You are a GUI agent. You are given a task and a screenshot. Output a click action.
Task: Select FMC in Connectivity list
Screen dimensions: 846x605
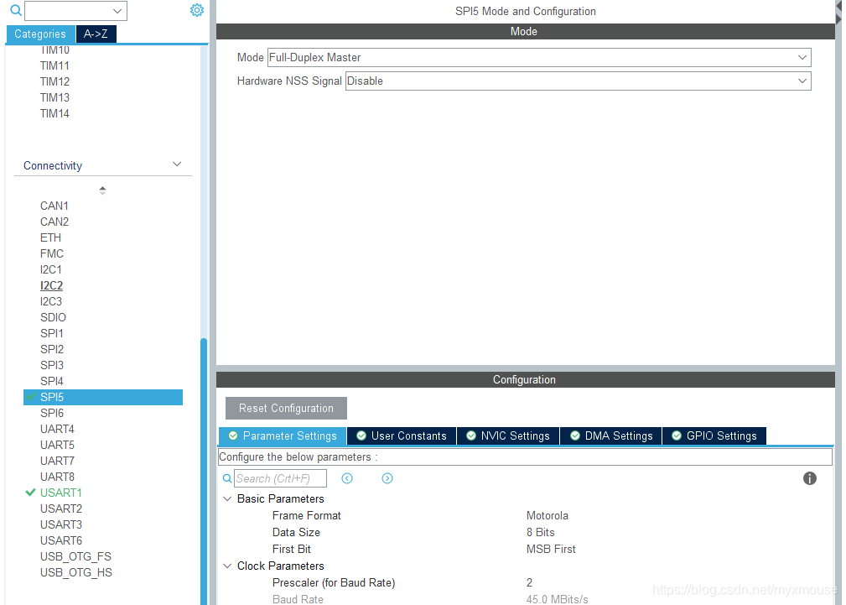point(52,253)
